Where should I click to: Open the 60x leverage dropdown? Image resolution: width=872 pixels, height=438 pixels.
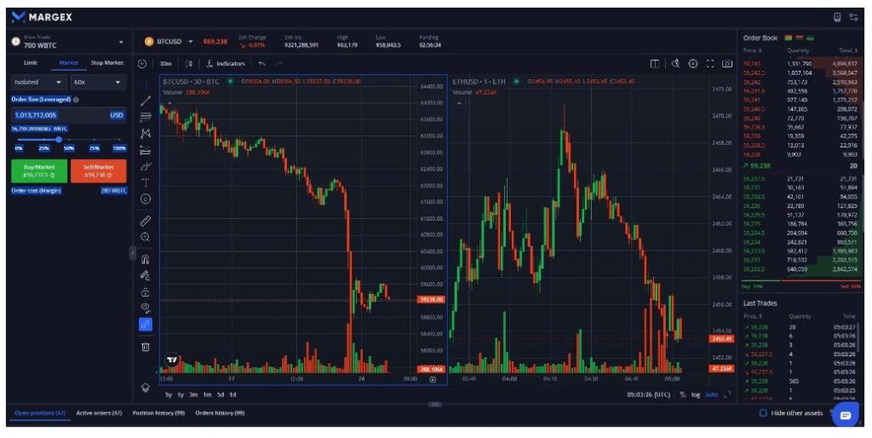(98, 83)
